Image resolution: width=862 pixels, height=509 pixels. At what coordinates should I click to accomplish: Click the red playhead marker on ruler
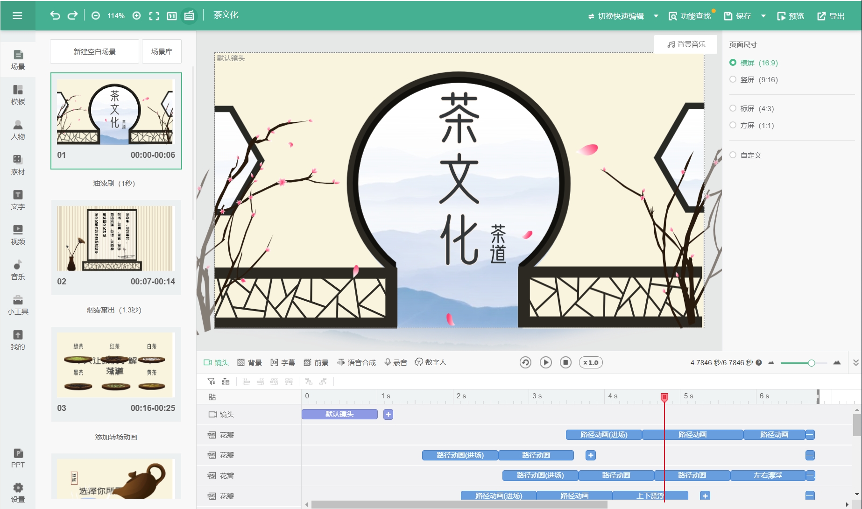664,397
